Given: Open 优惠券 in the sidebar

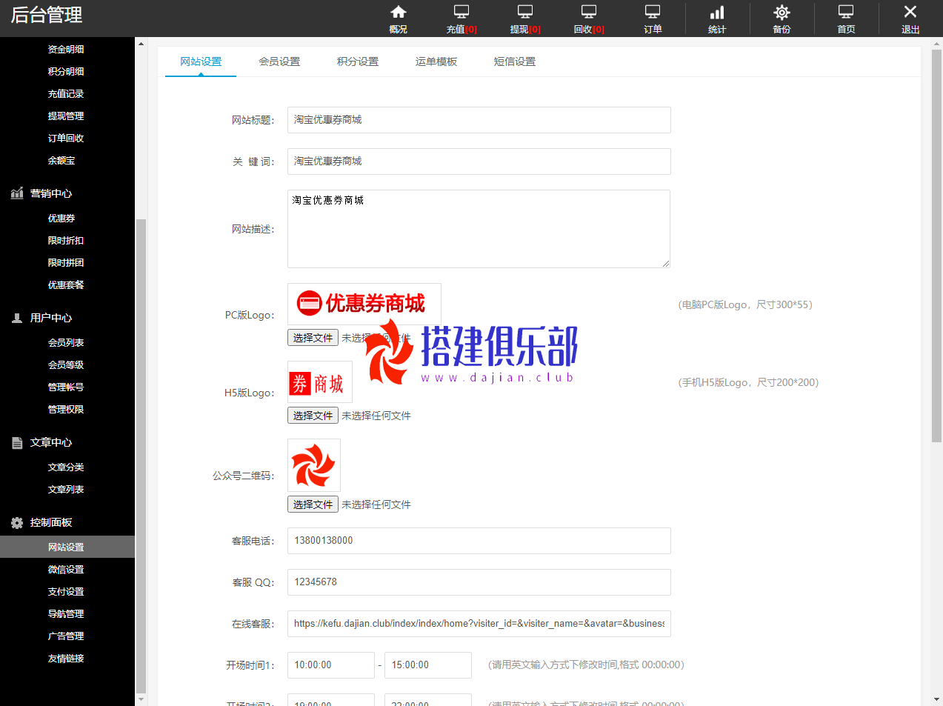Looking at the screenshot, I should pyautogui.click(x=61, y=218).
